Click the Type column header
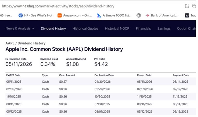 [45, 75]
